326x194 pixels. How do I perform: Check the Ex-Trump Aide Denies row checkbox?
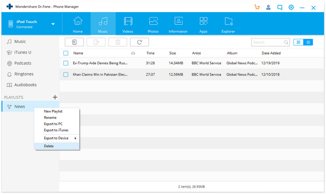(66, 63)
